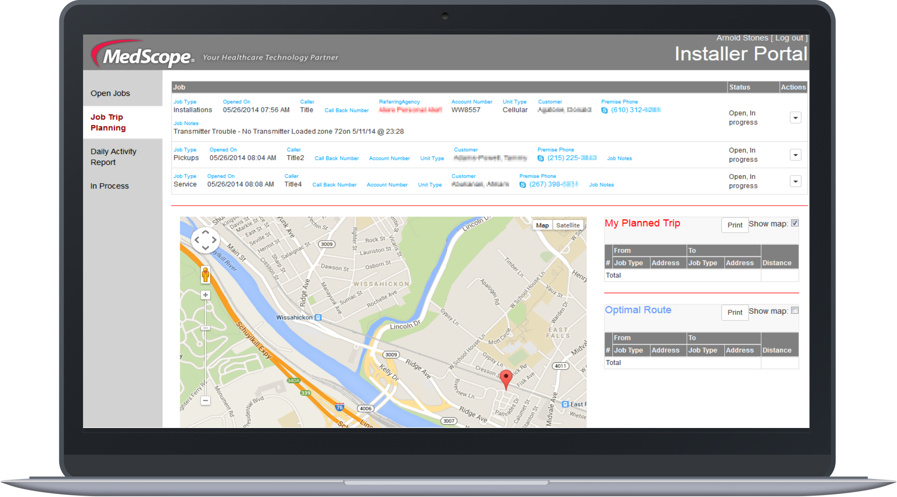Expand the Actions dropdown for the Pickups job
The image size is (897, 497).
point(795,155)
